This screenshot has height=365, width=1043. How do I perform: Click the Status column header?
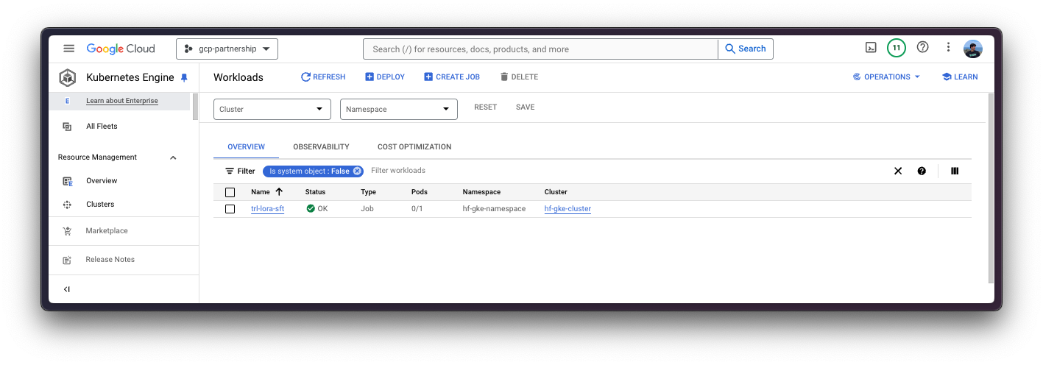point(315,192)
